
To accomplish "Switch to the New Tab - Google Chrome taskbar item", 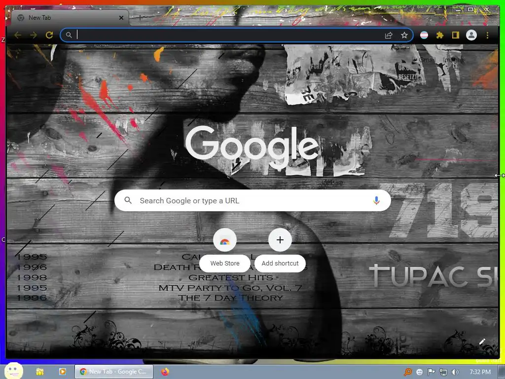I will coord(114,372).
